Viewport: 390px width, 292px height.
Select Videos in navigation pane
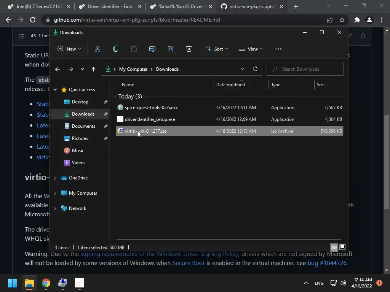(80, 163)
